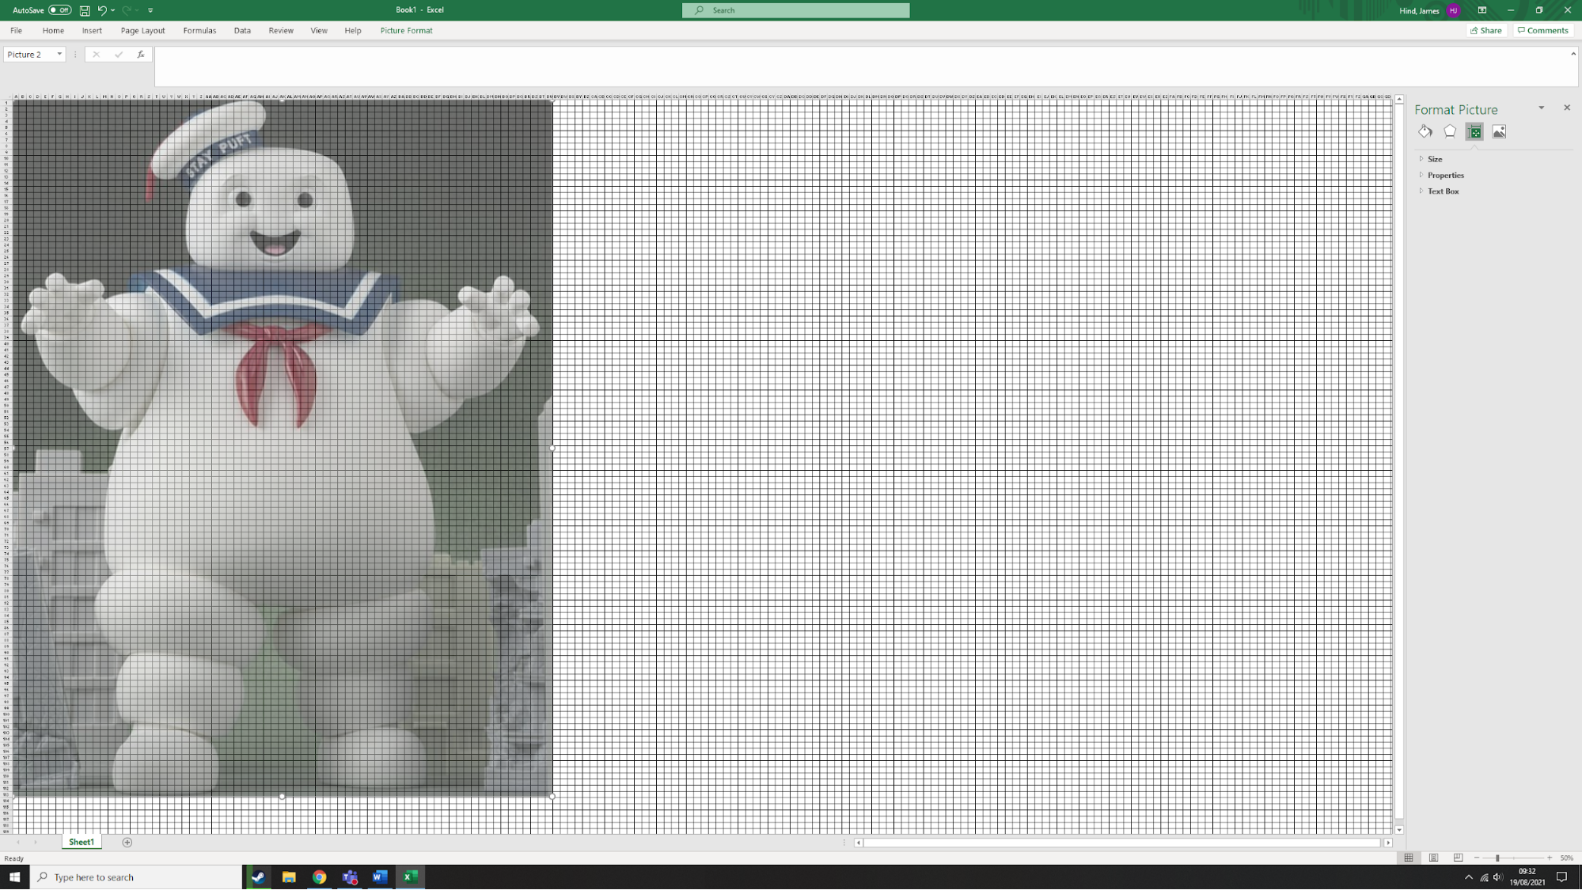This screenshot has height=890, width=1582.
Task: Click the Insert Function fx icon
Action: 141,55
